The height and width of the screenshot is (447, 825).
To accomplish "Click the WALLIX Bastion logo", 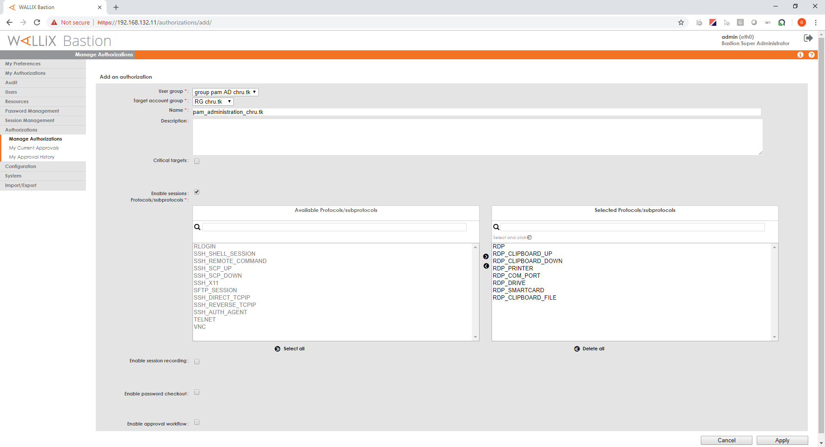I will (59, 40).
